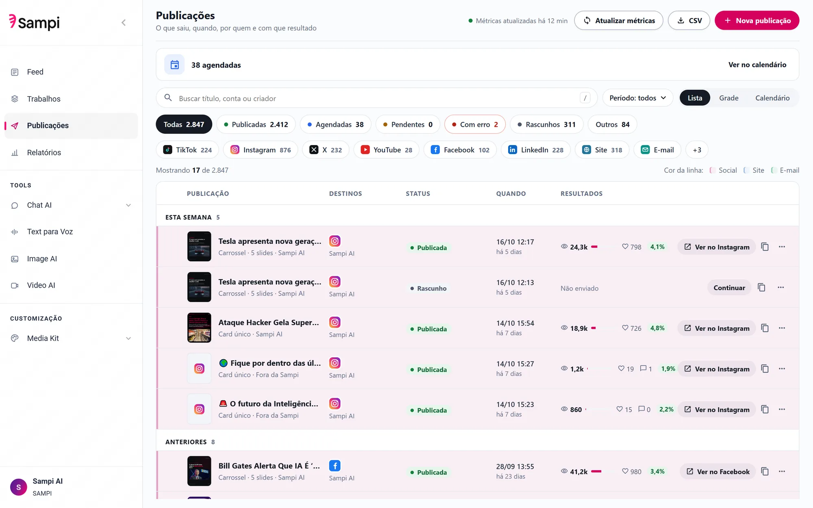
Task: Click the Instagram destination icon on O futuro row
Action: (335, 404)
